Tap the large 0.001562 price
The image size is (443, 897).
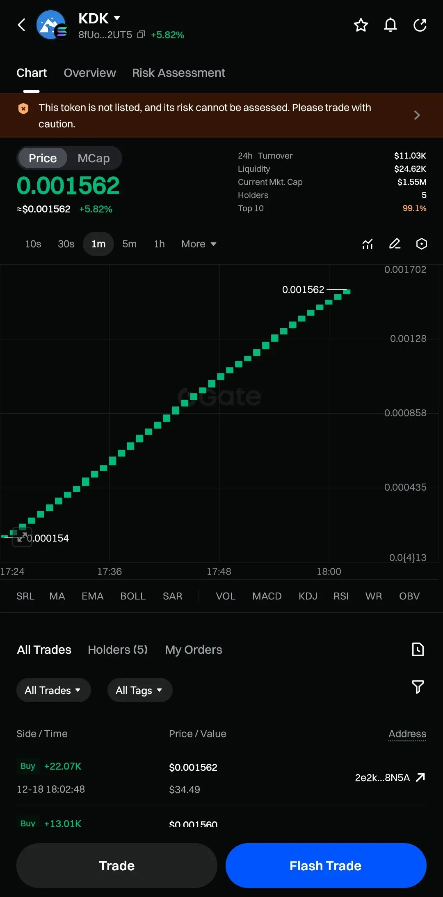point(68,186)
